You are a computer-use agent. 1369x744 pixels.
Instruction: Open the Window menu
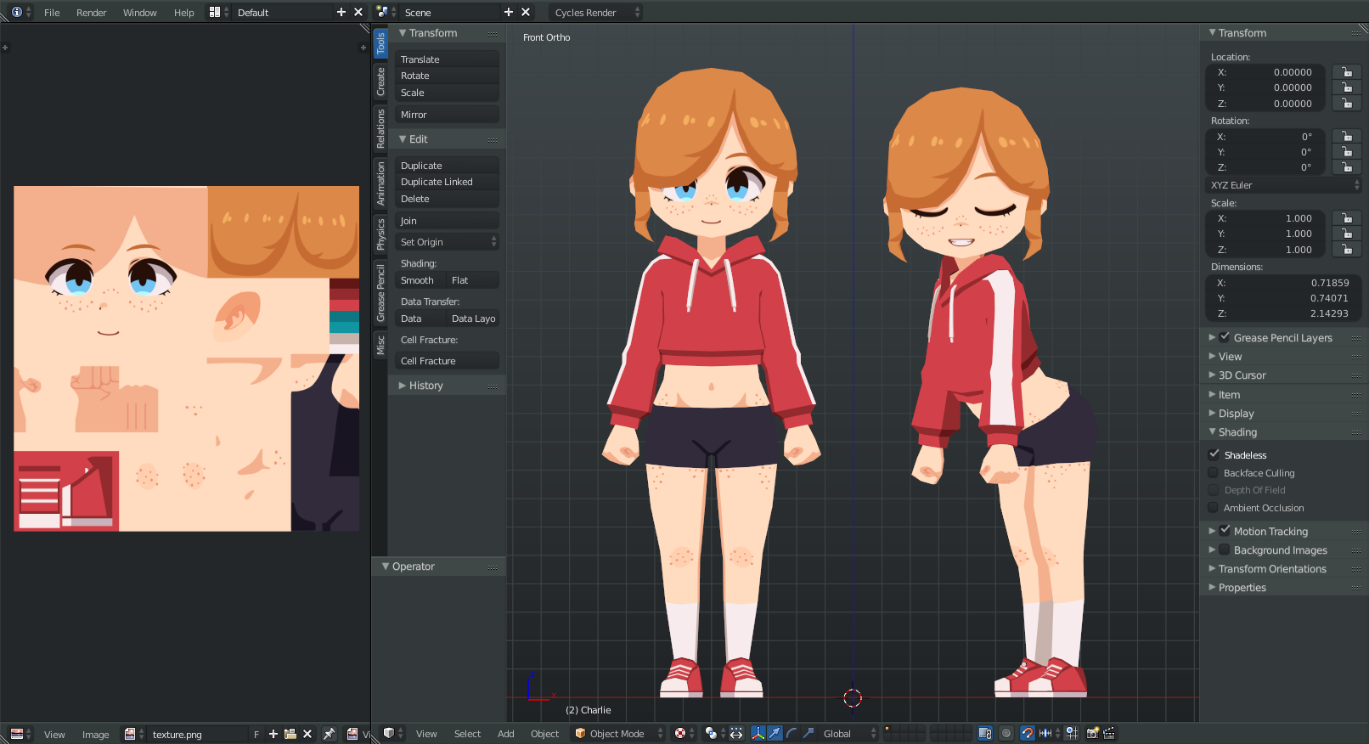tap(139, 13)
